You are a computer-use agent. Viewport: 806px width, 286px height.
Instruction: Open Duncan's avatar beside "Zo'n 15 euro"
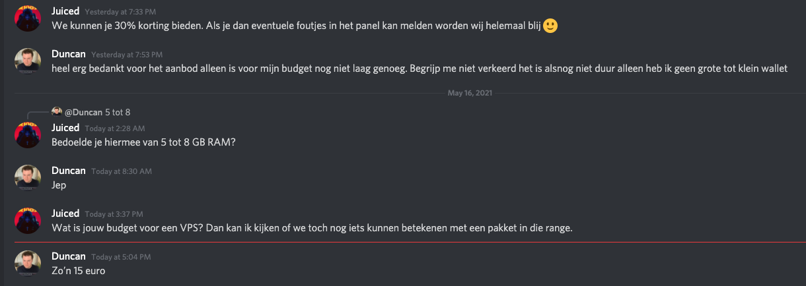28,263
